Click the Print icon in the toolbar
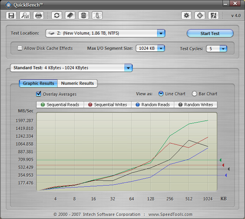This screenshot has width=245, height=219. [38, 16]
